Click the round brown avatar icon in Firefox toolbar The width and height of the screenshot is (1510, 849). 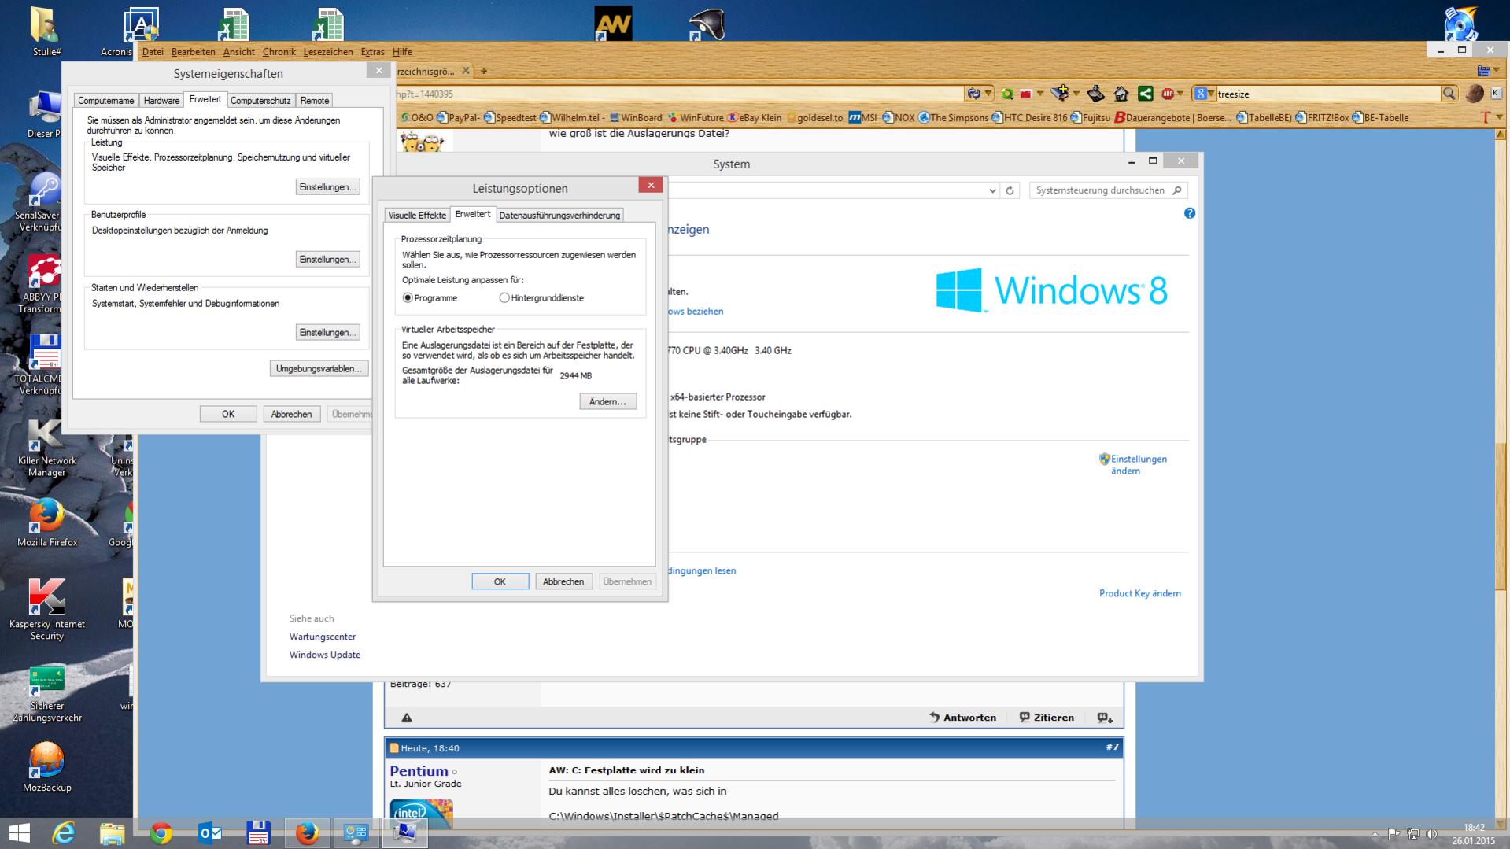click(1475, 94)
